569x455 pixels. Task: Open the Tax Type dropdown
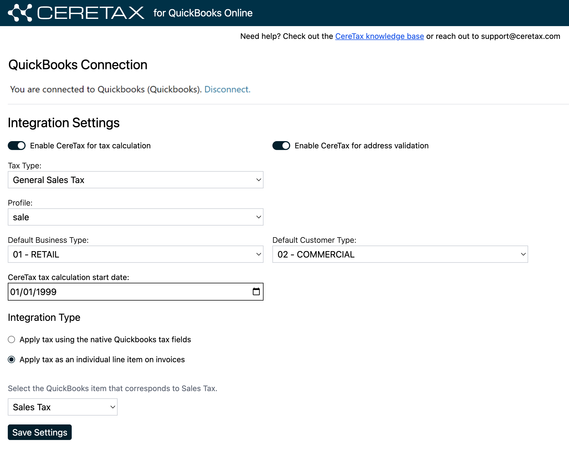136,180
